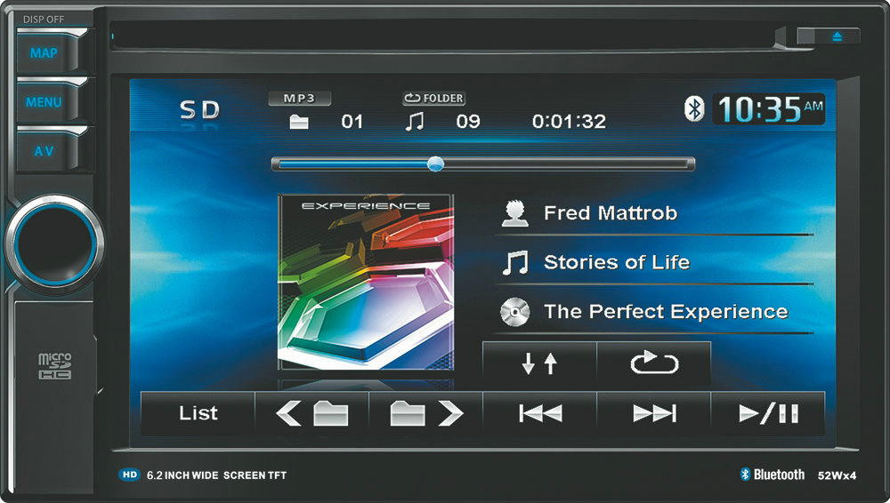
Task: Tap the 10:35 AM clock
Action: (769, 108)
